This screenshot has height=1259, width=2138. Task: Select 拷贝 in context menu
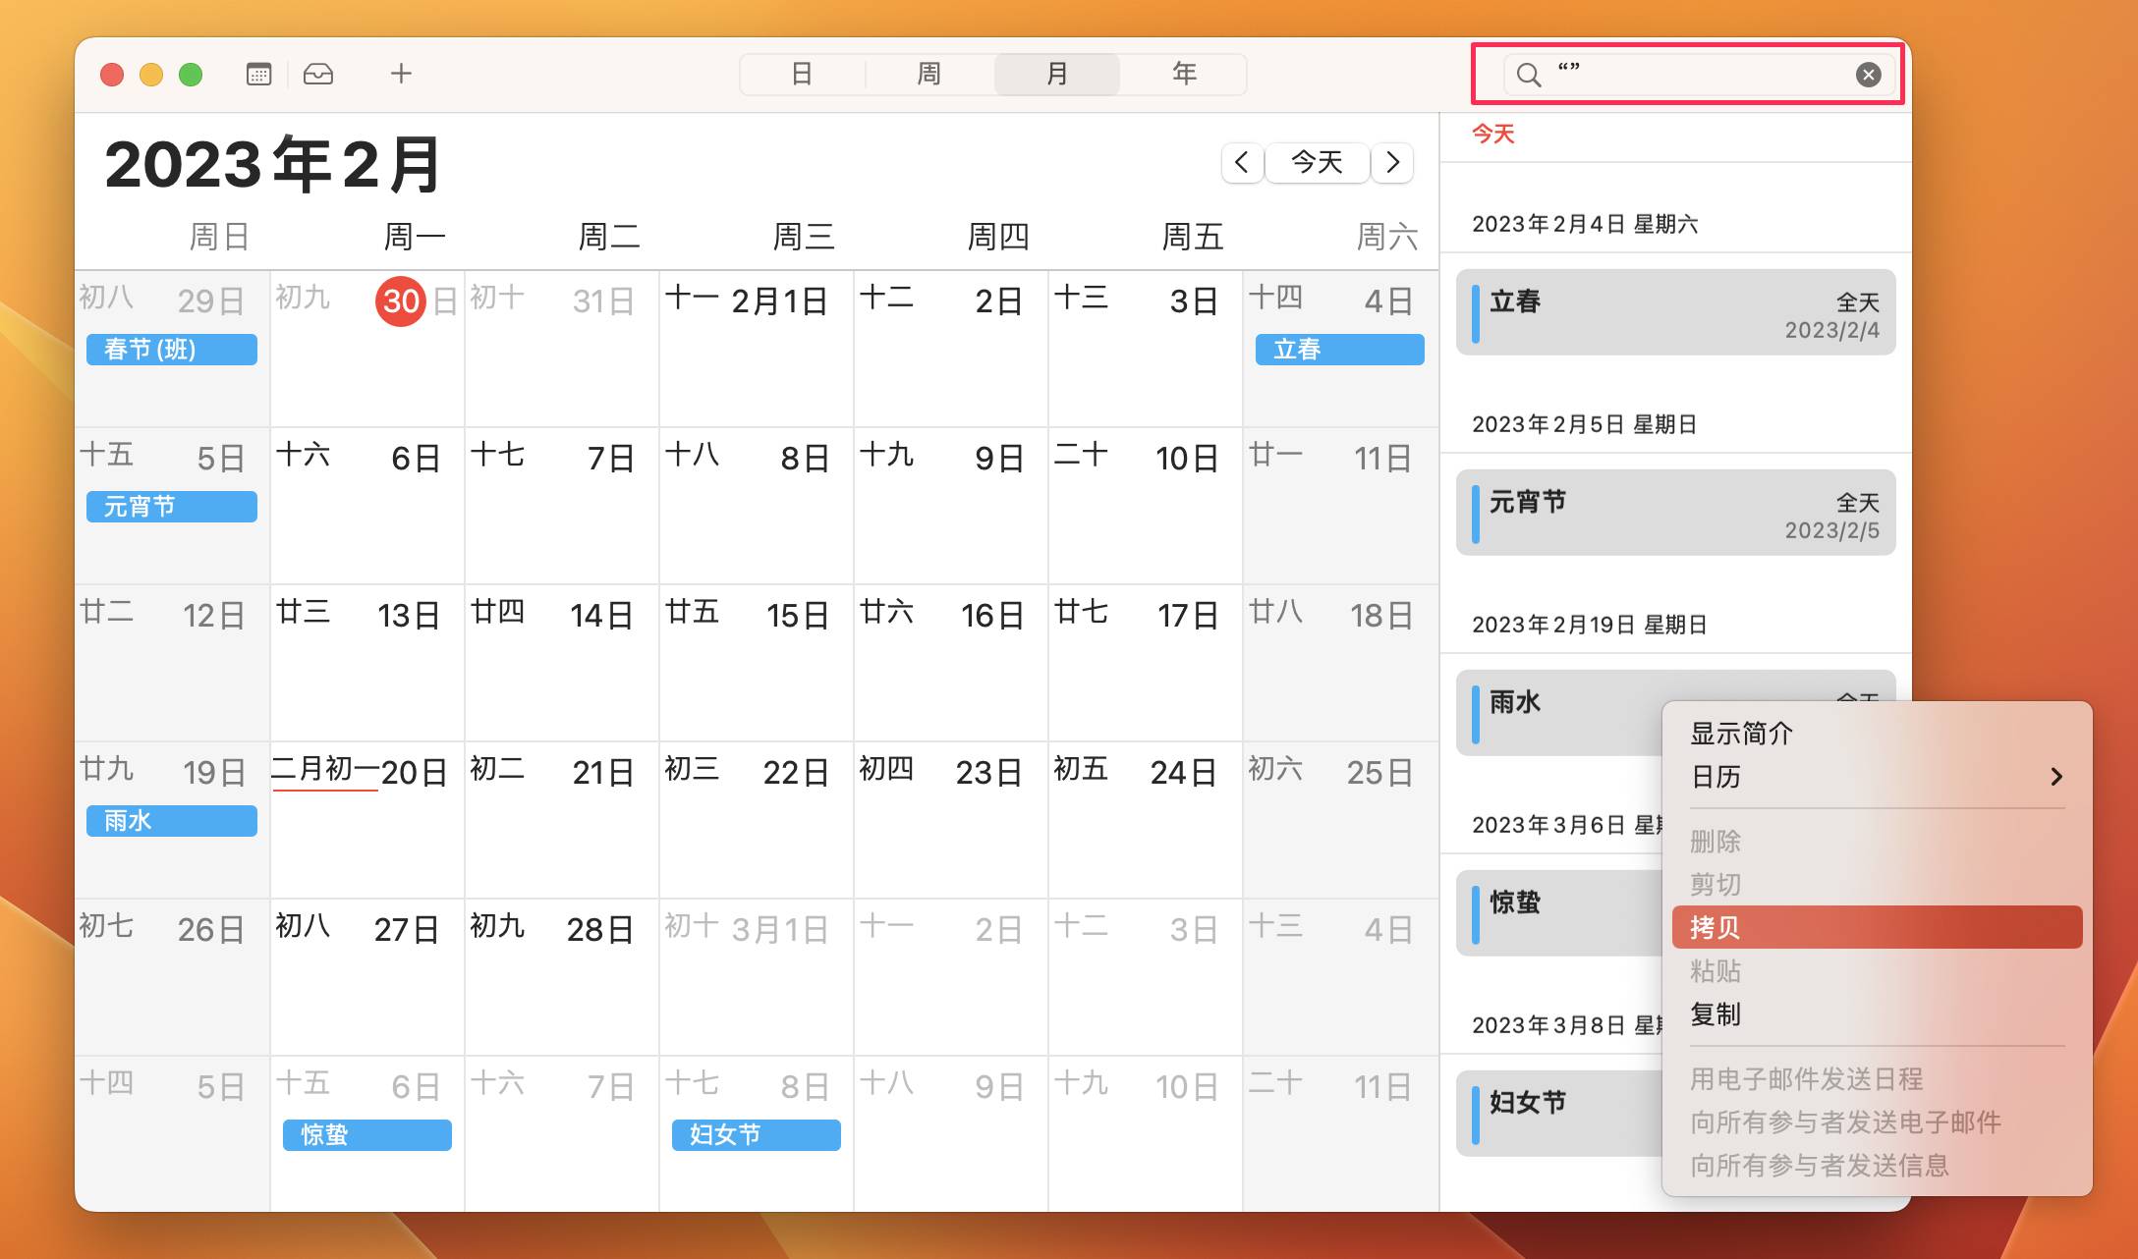point(1877,927)
